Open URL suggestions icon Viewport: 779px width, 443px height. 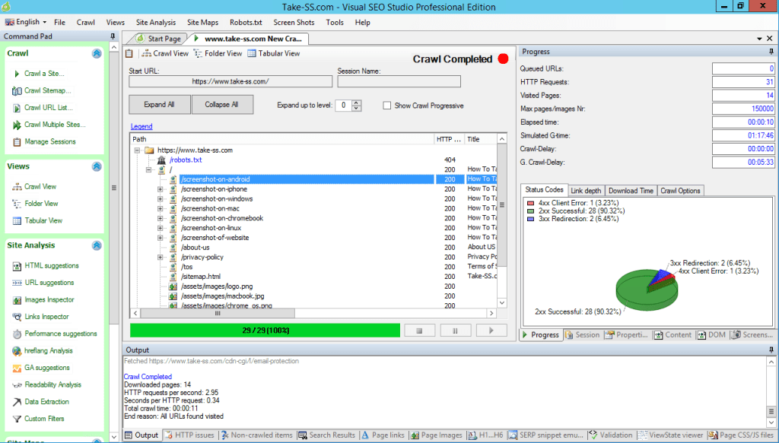coord(17,283)
